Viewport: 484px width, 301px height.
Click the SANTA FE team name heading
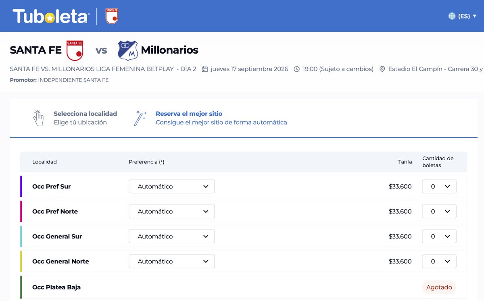tap(36, 50)
